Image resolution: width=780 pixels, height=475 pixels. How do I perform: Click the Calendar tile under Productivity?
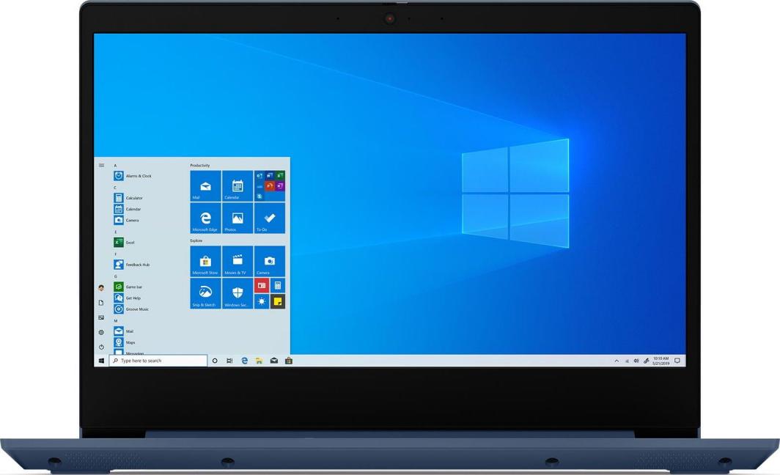click(238, 186)
